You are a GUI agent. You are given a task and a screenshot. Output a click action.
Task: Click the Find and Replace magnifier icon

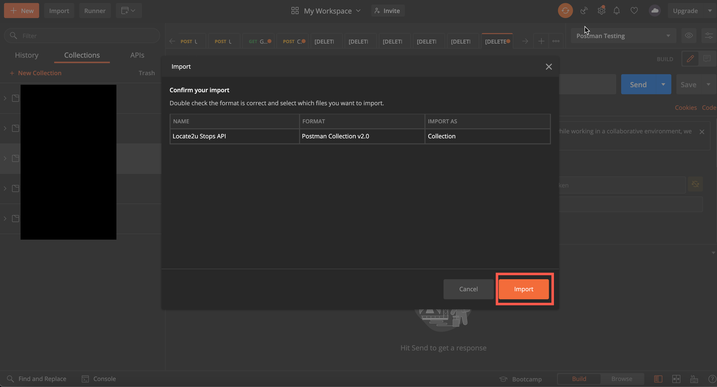point(10,379)
